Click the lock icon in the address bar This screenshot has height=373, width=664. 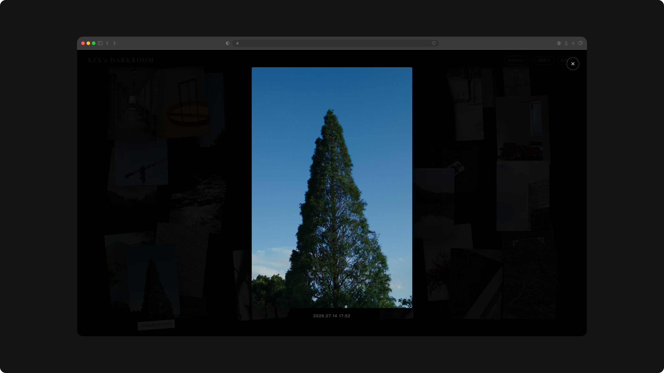[x=237, y=43]
